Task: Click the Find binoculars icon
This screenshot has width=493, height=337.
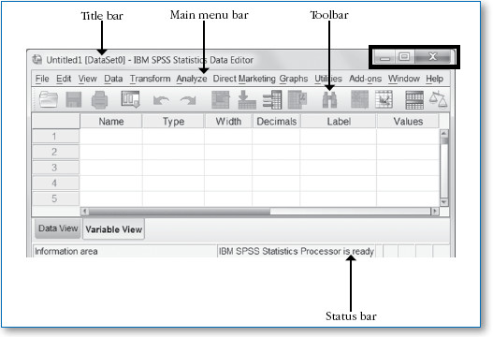Action: point(329,100)
